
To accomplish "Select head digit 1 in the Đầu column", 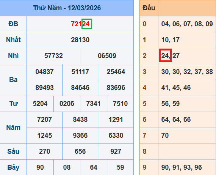I will click(144, 40).
